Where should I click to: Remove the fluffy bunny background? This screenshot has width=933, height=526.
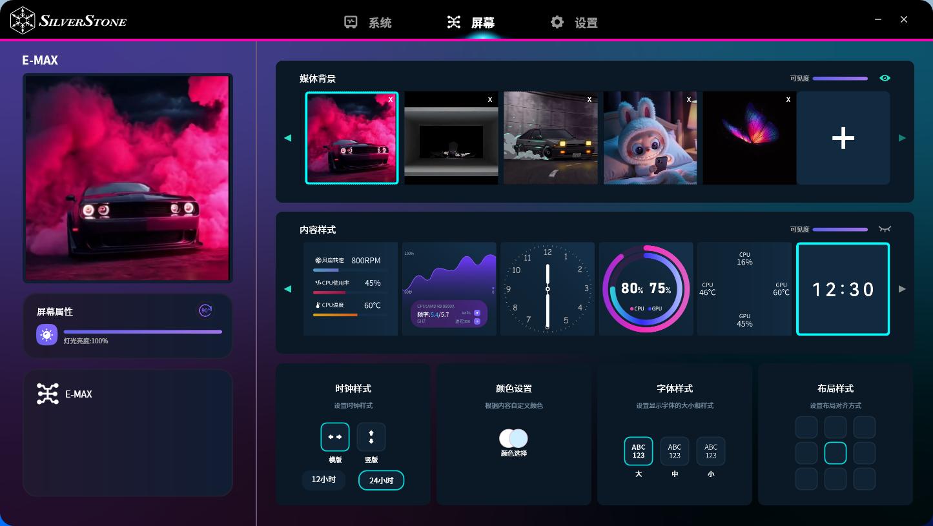tap(689, 99)
